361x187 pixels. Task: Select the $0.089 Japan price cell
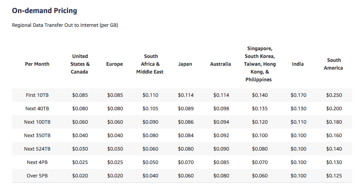186,109
